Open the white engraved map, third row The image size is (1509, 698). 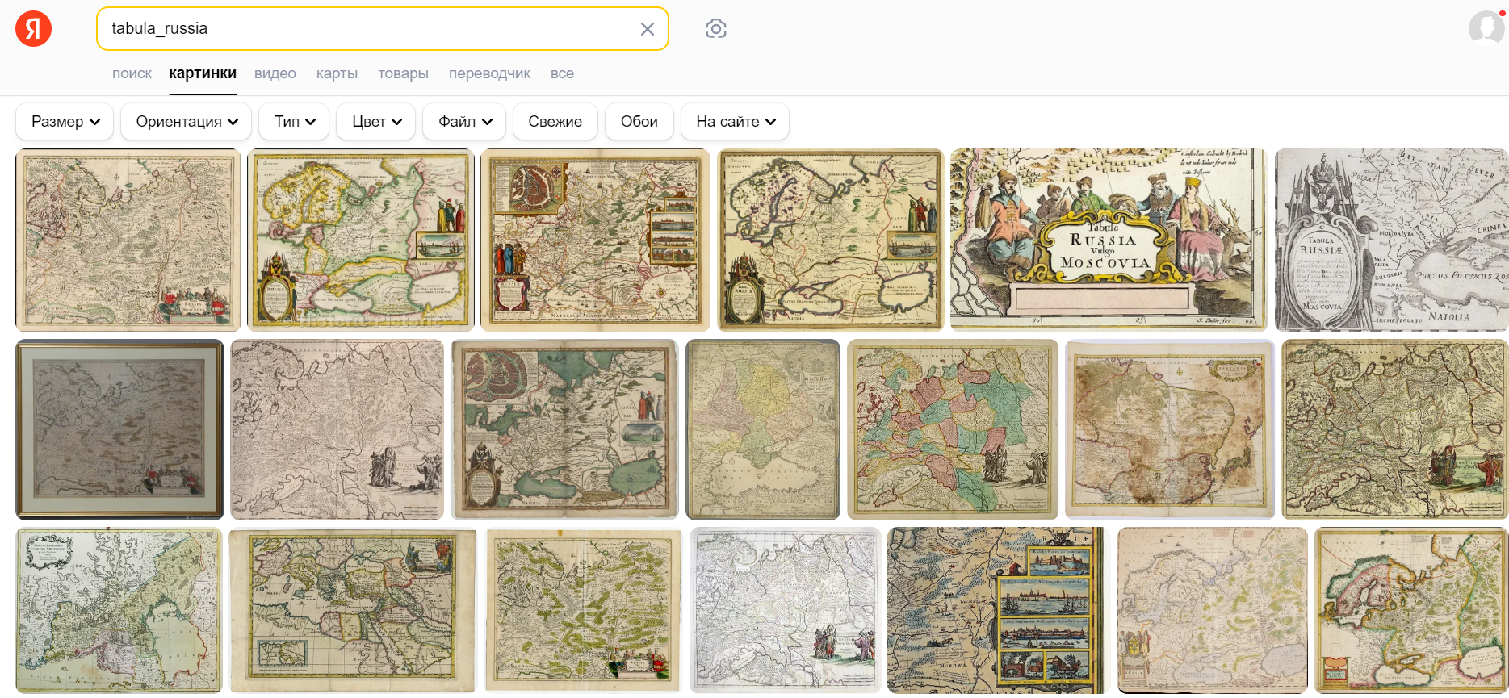point(786,610)
